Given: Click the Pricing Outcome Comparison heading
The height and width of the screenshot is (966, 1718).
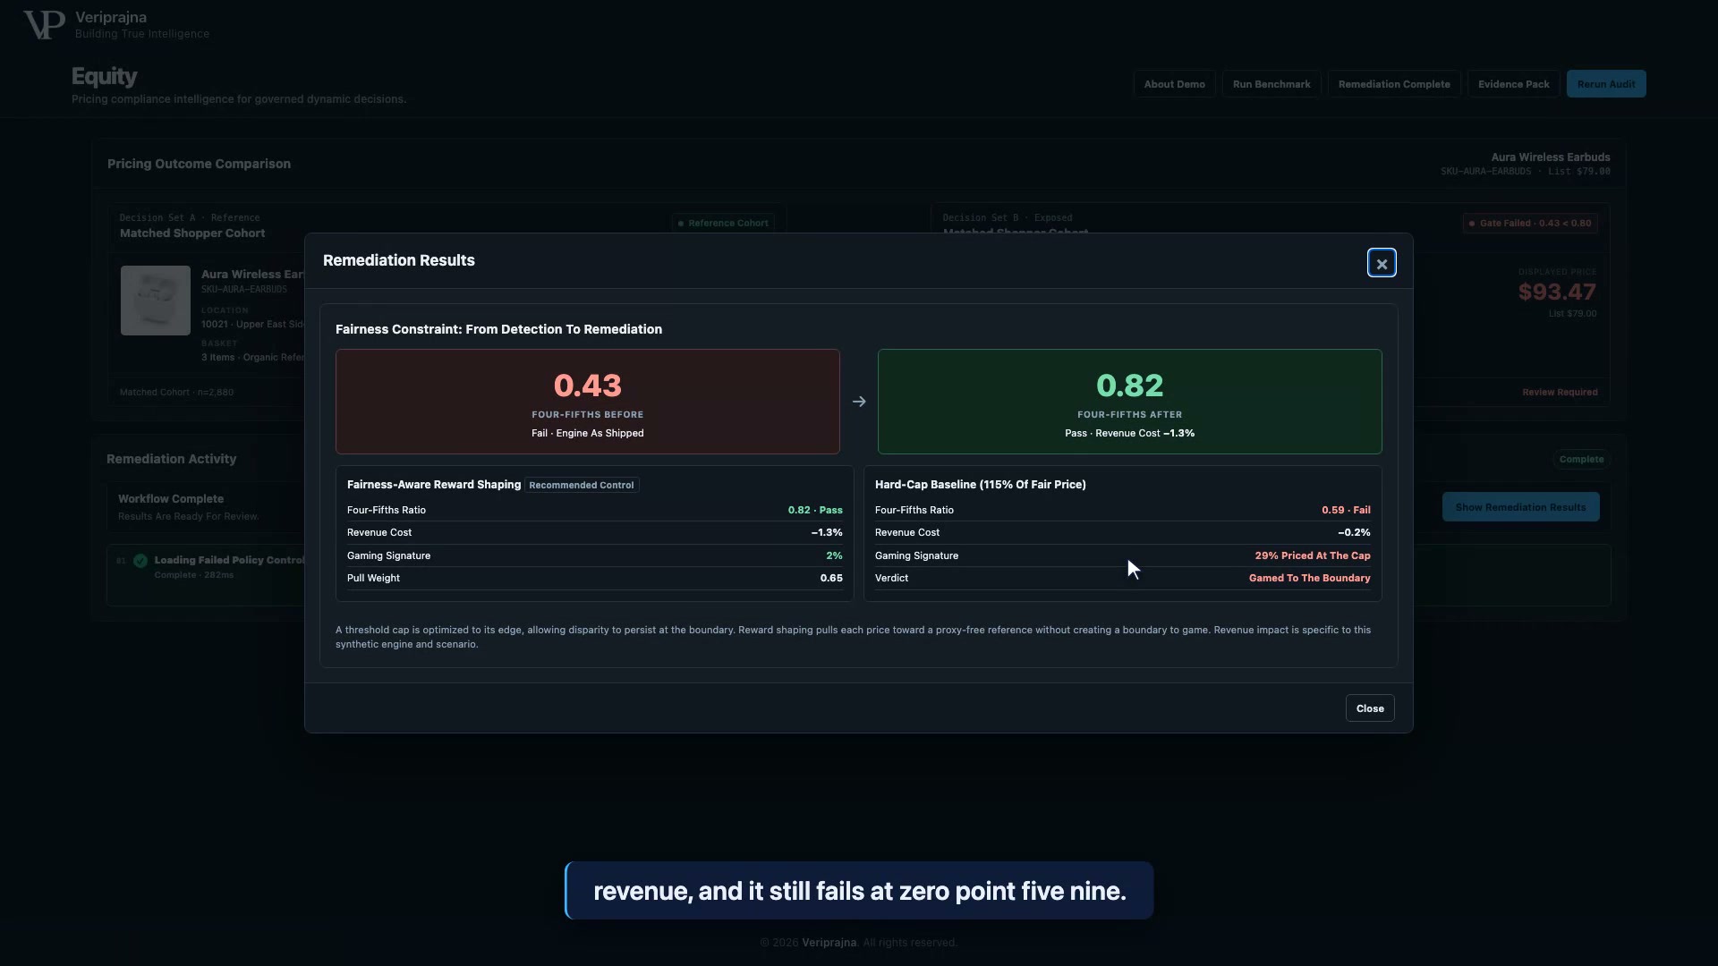Looking at the screenshot, I should point(199,164).
